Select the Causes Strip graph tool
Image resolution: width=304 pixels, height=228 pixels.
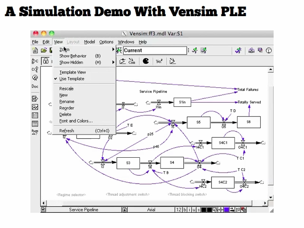pyautogui.click(x=35, y=98)
